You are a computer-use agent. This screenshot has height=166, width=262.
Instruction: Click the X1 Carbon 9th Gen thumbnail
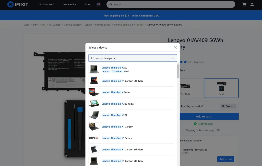[94, 81]
